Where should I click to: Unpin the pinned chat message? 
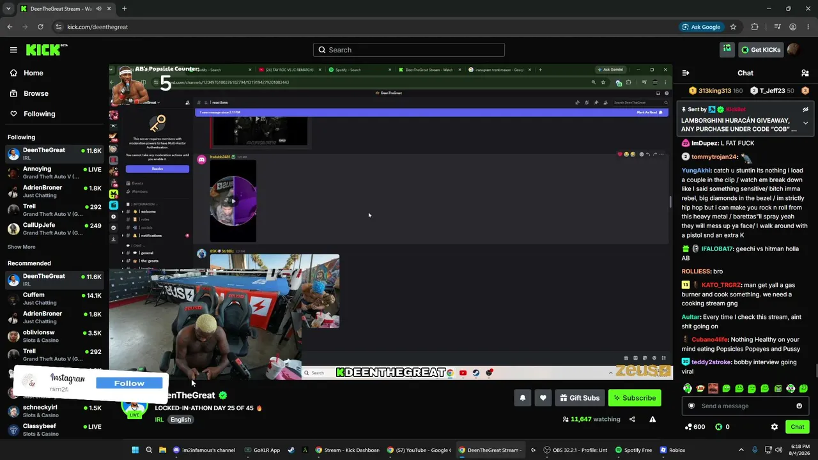(x=805, y=110)
